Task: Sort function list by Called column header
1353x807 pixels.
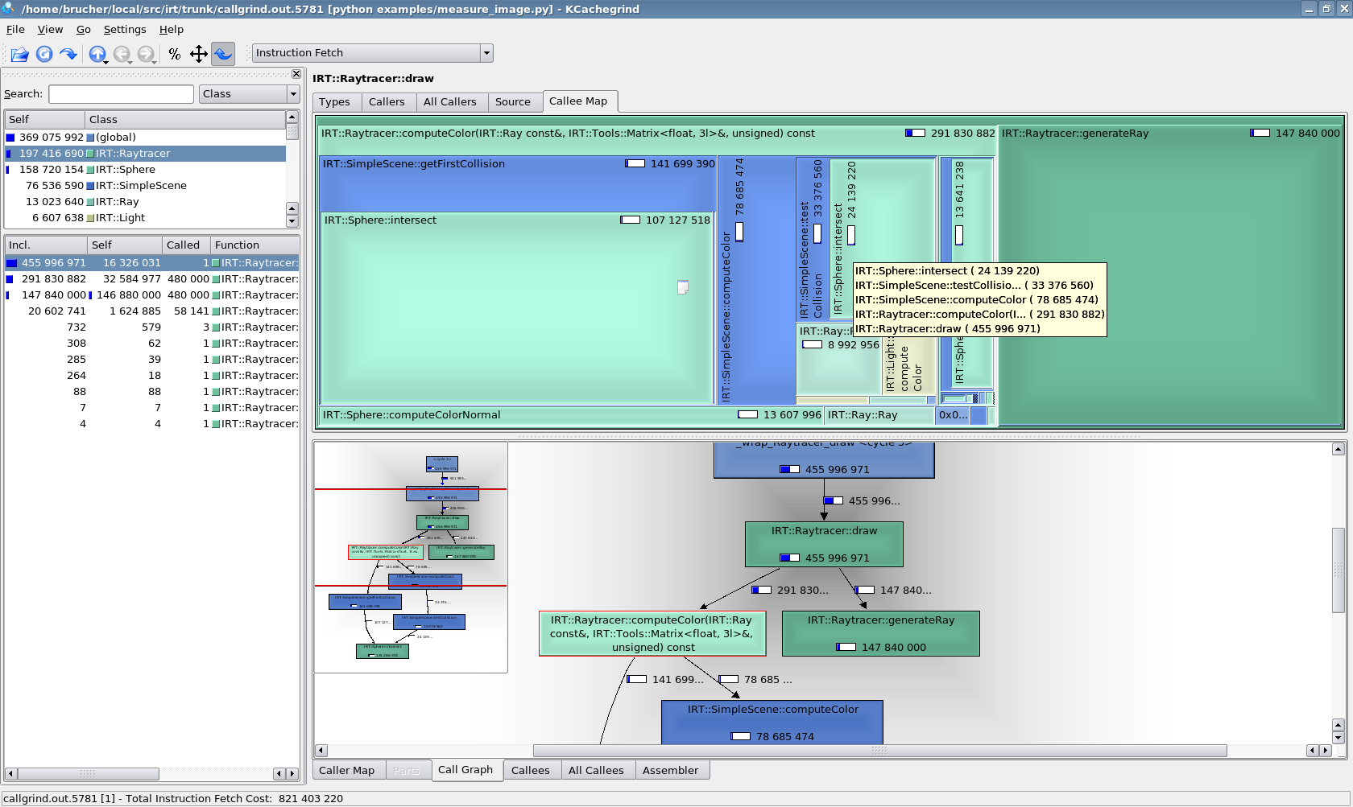Action: (x=184, y=245)
